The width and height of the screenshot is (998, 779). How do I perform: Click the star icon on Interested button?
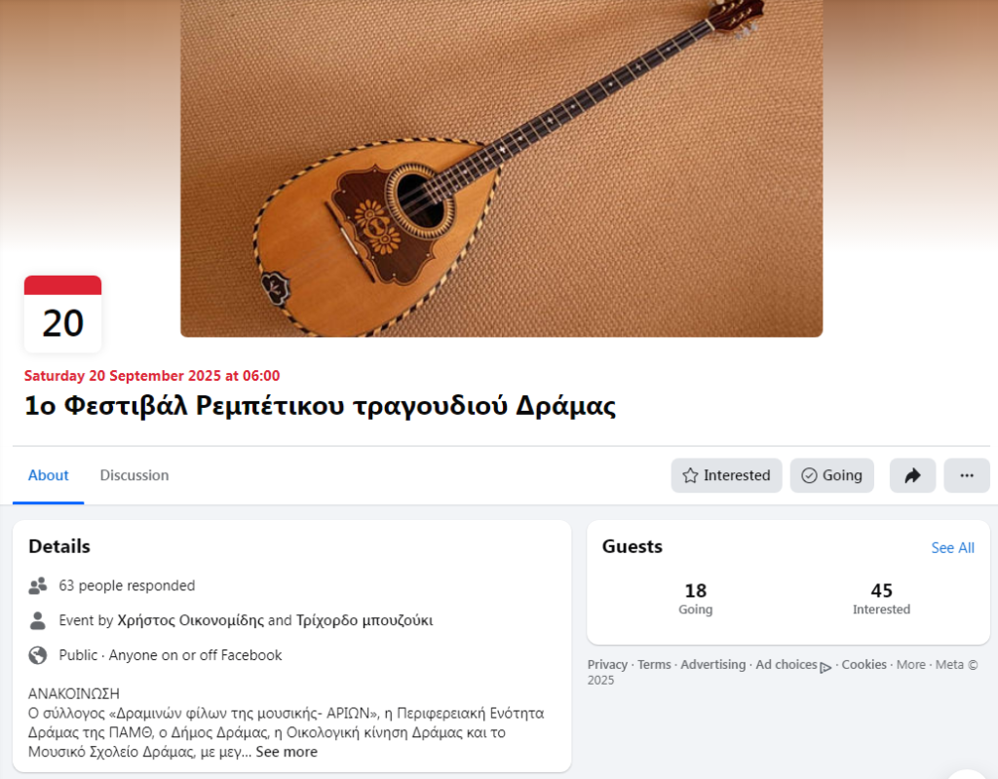point(690,475)
